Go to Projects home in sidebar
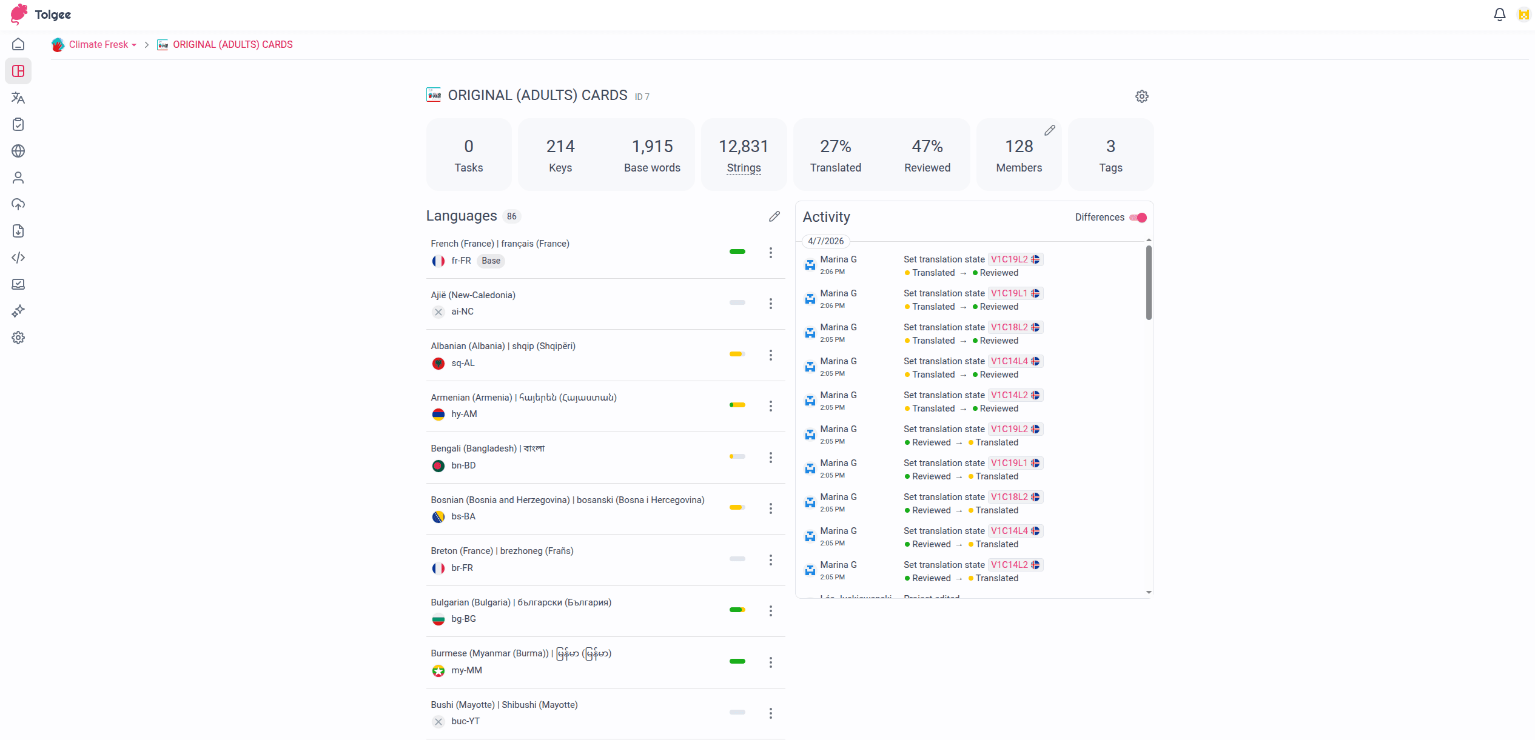The height and width of the screenshot is (740, 1535). [x=18, y=44]
